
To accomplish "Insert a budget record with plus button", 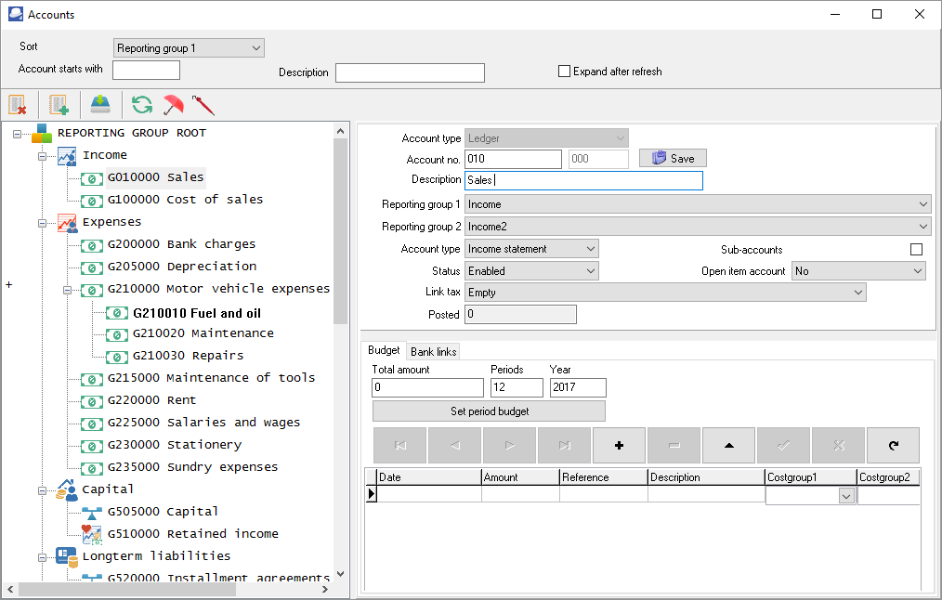I will point(619,445).
